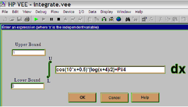Click the Upper Bound input field
The width and height of the screenshot is (188, 107).
(29, 52)
